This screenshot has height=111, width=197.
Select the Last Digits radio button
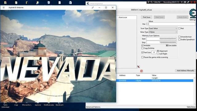click(x=158, y=54)
